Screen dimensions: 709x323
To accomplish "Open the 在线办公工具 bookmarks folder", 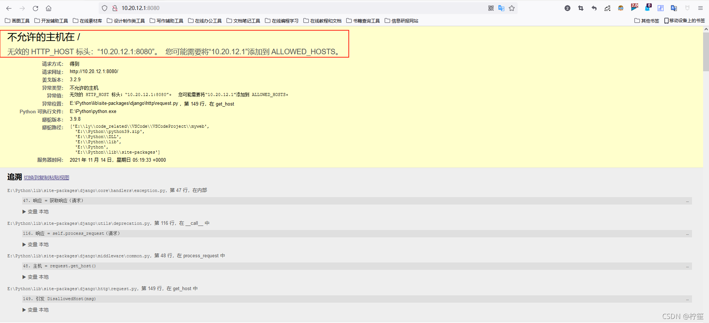I will (x=205, y=21).
